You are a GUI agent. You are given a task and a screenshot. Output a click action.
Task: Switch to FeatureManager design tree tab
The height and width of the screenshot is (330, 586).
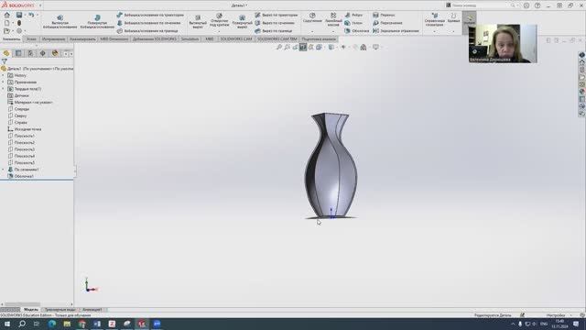click(x=6, y=53)
